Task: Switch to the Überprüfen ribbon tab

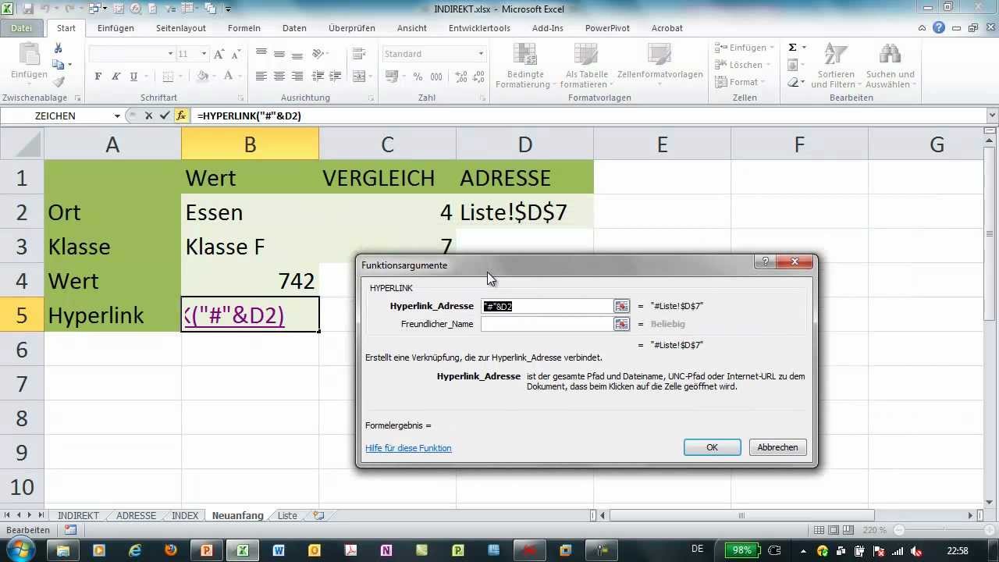Action: (x=352, y=28)
